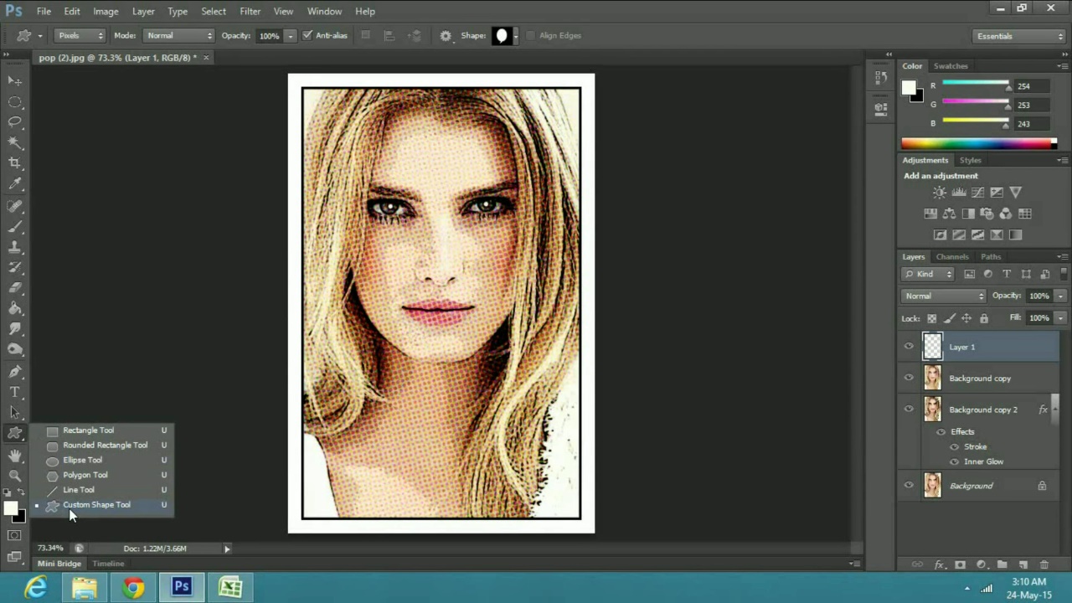Open the Timeline tab

[x=108, y=564]
